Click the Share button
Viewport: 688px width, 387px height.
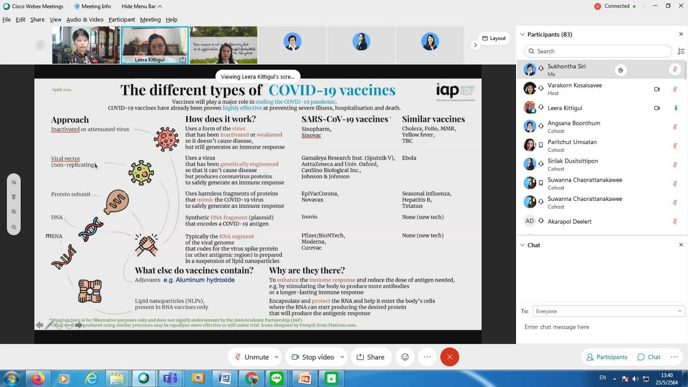(x=371, y=357)
